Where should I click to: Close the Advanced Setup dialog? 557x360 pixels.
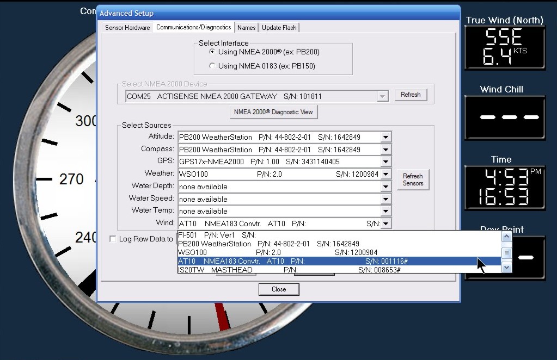(279, 289)
